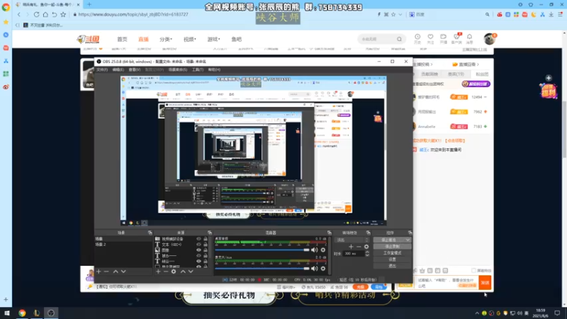Viewport: 567px width, 319px height.
Task: Lock the text (GDI+) source
Action: [206, 245]
